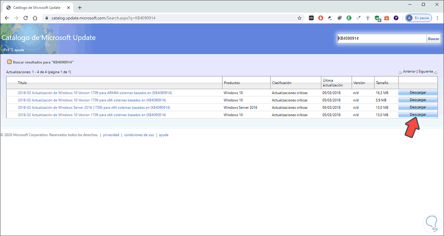The width and height of the screenshot is (444, 236).
Task: Open the x86 Windows 10 KB4090914 update link
Action: pos(92,100)
